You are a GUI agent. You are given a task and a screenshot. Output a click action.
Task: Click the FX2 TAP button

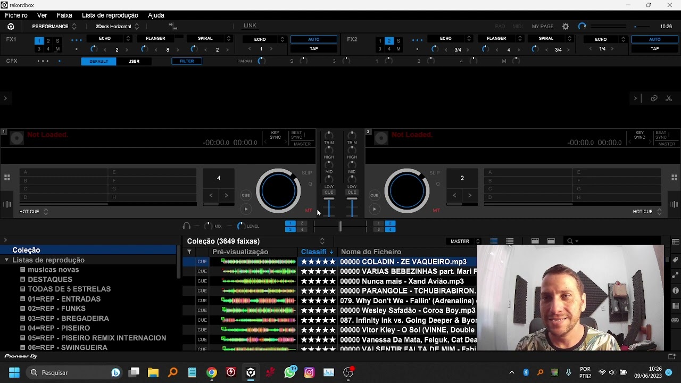coord(654,48)
